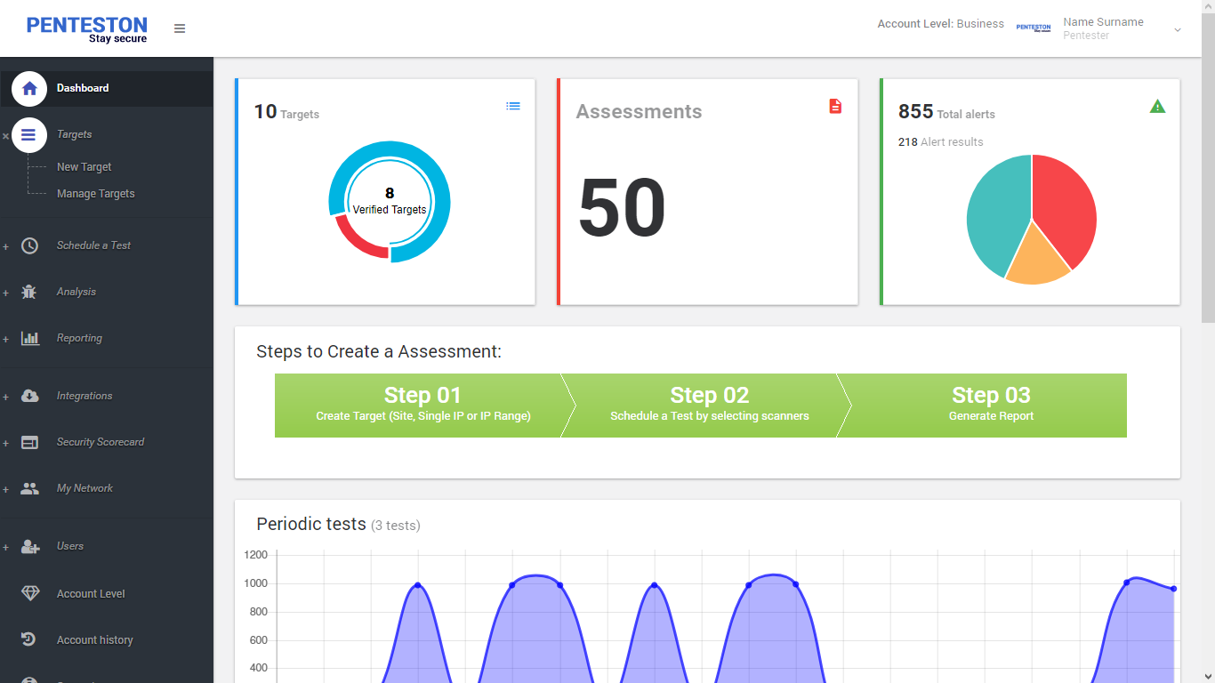Screen dimensions: 1215x683
Task: Click the red segment of Targets donut
Action: coord(361,241)
